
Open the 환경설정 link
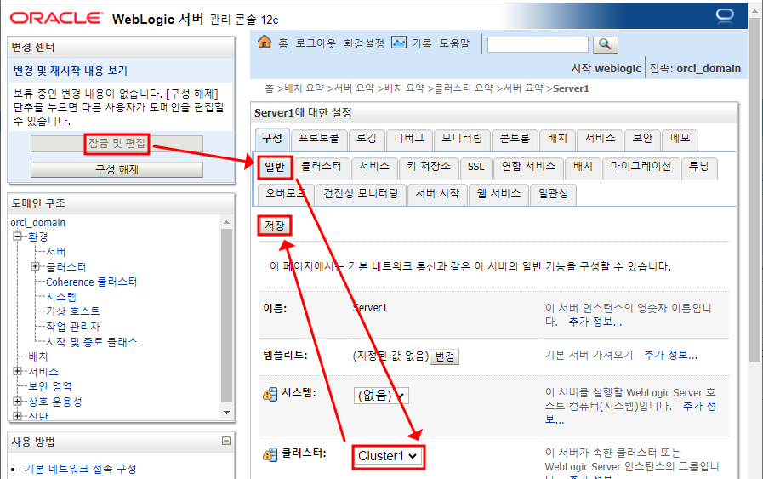click(364, 43)
